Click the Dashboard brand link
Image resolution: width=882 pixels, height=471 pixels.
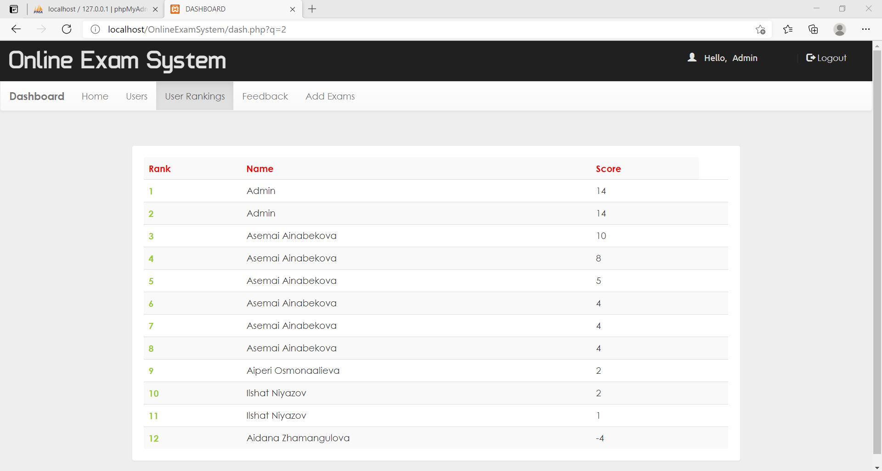point(37,96)
